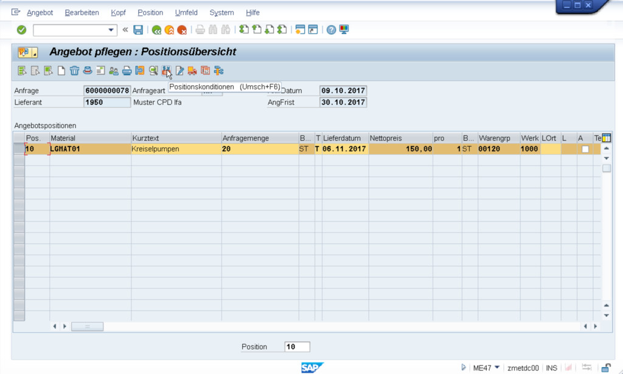Open Positionskonditionen from the application toolbar
The width and height of the screenshot is (623, 374).
[166, 71]
